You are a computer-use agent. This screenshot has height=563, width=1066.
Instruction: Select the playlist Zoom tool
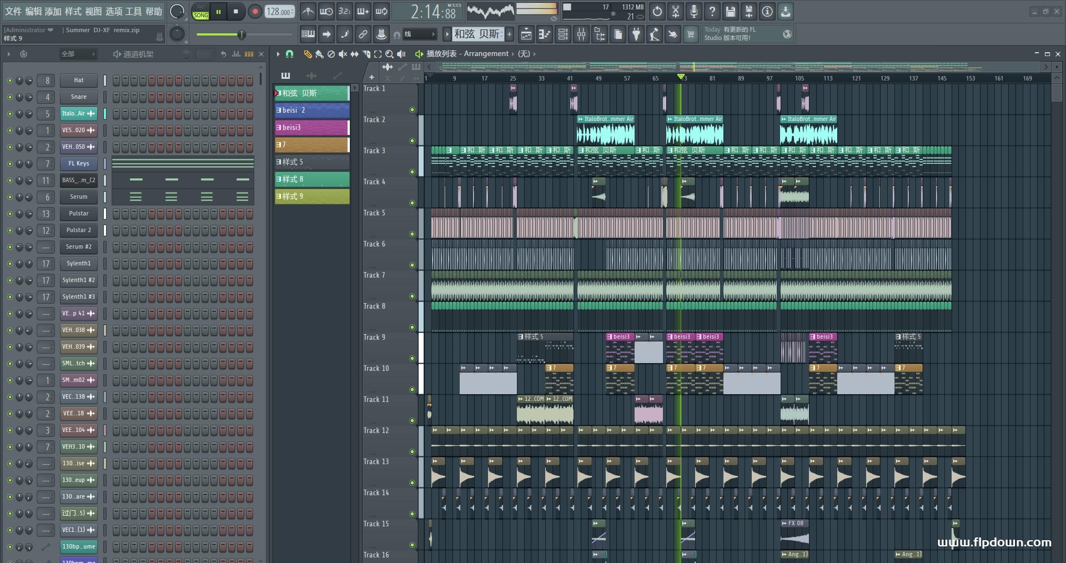(389, 54)
